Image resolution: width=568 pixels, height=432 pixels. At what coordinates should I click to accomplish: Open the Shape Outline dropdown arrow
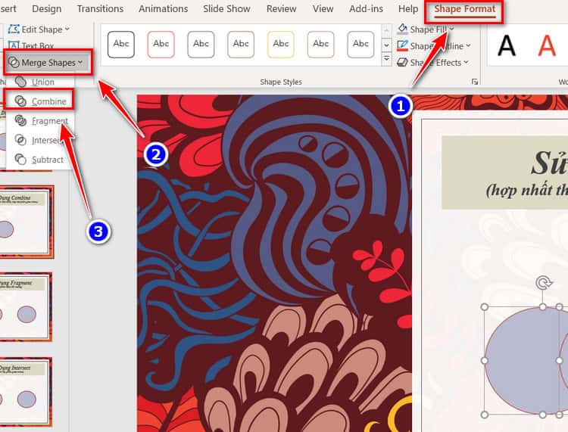(x=468, y=45)
